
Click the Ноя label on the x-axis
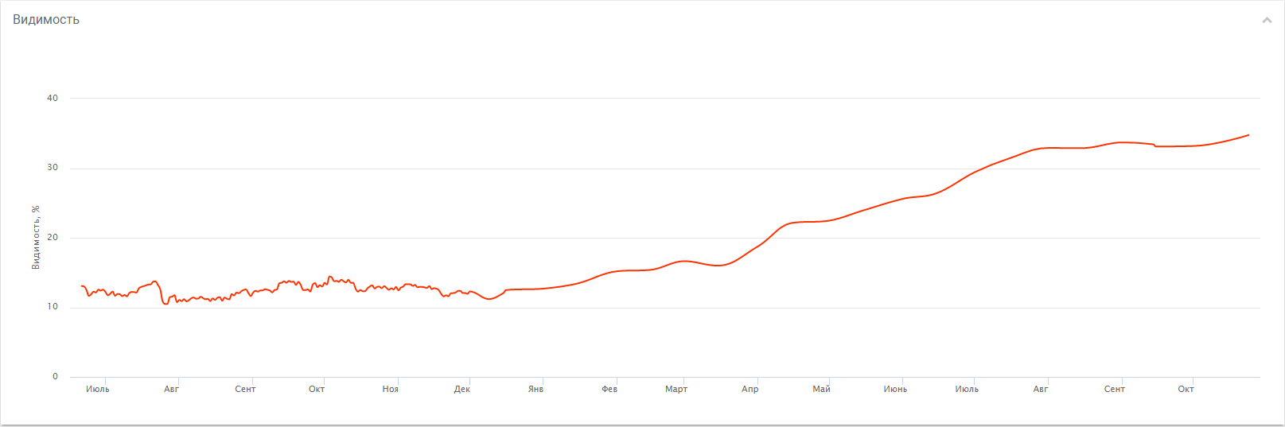click(x=390, y=389)
